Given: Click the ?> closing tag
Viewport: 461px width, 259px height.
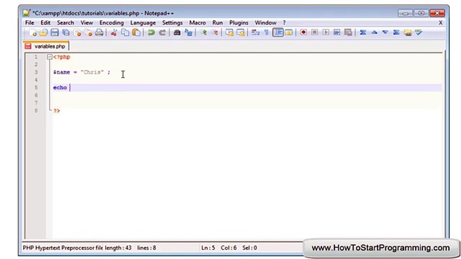Looking at the screenshot, I should click(x=57, y=111).
